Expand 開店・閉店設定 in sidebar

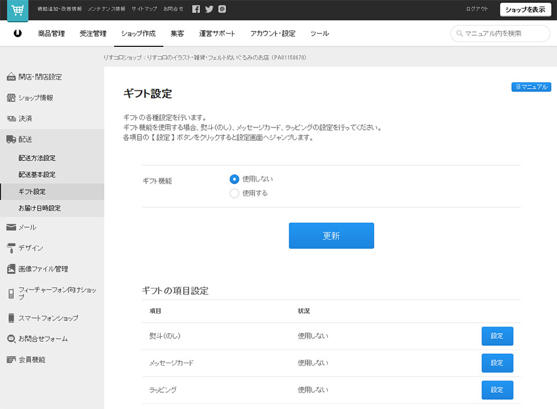coord(39,77)
